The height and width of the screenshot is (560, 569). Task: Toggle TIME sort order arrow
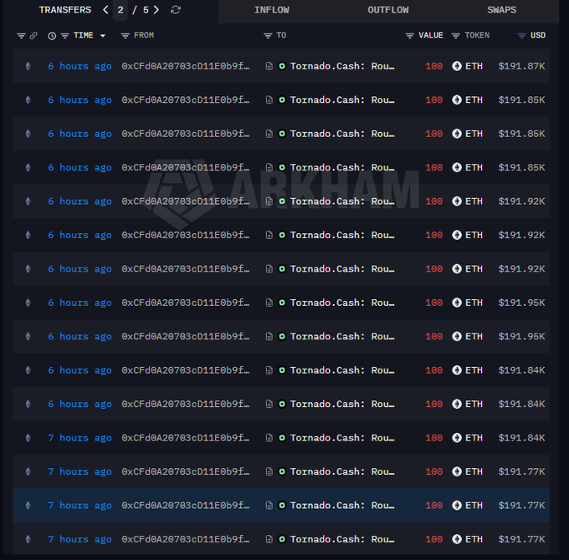[x=103, y=35]
